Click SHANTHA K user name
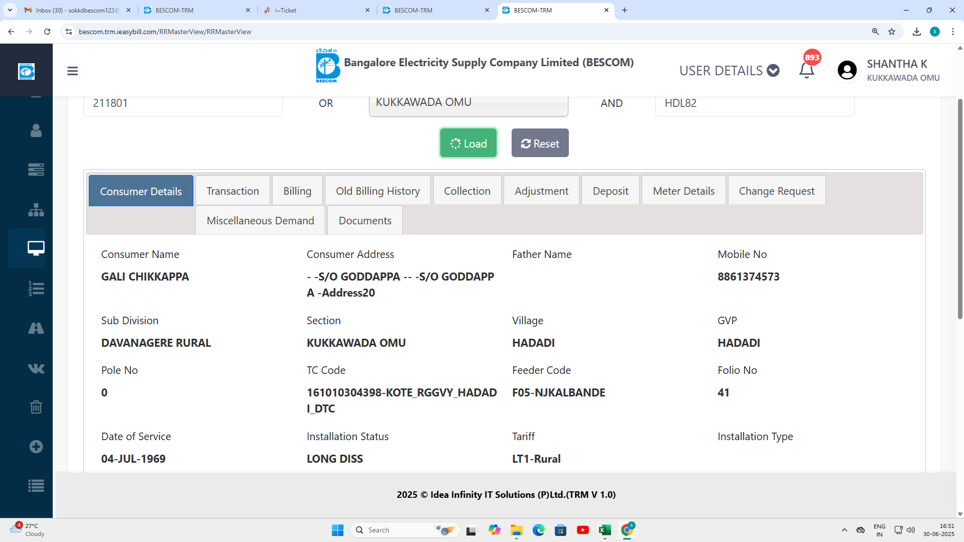The width and height of the screenshot is (964, 542). [x=897, y=64]
